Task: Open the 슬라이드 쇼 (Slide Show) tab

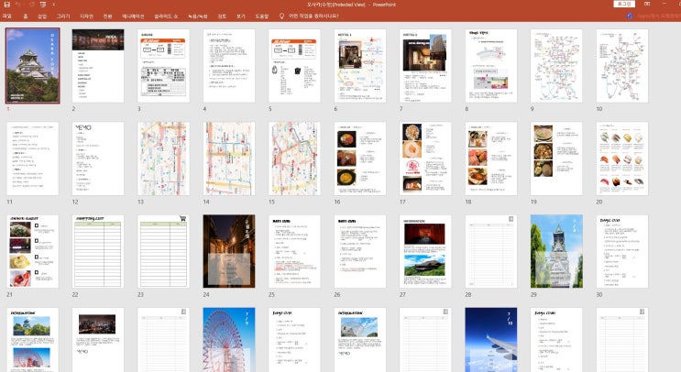Action: pos(166,16)
